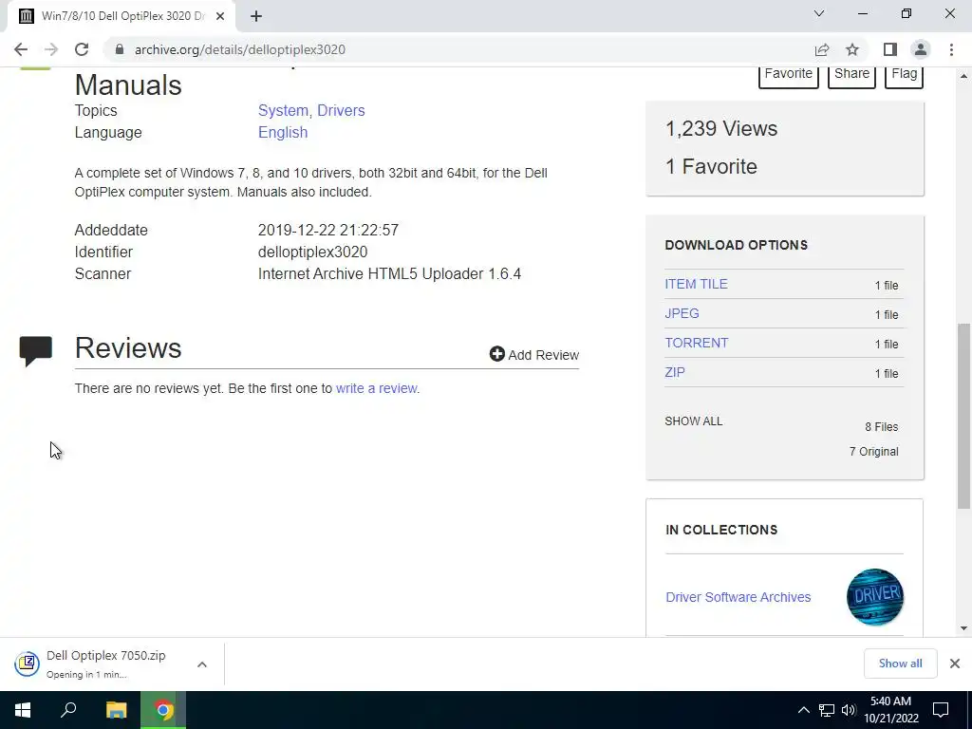Close the Dell OptiPlex 3020 tab
The height and width of the screenshot is (729, 972).
(x=220, y=16)
